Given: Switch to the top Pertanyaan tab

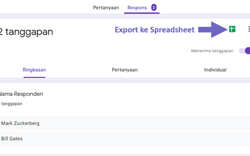Looking at the screenshot, I should pos(106,7).
